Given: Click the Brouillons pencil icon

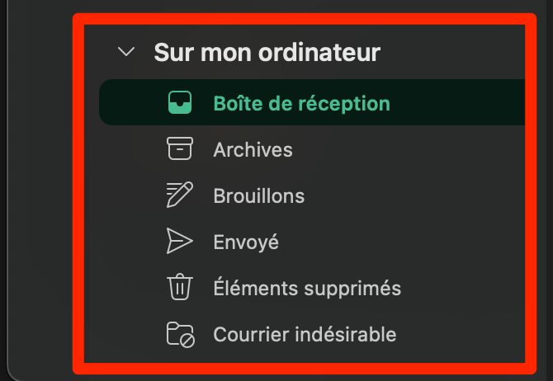Looking at the screenshot, I should pyautogui.click(x=180, y=195).
